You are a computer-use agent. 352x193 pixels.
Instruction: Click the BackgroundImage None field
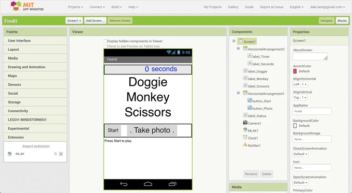click(x=312, y=139)
